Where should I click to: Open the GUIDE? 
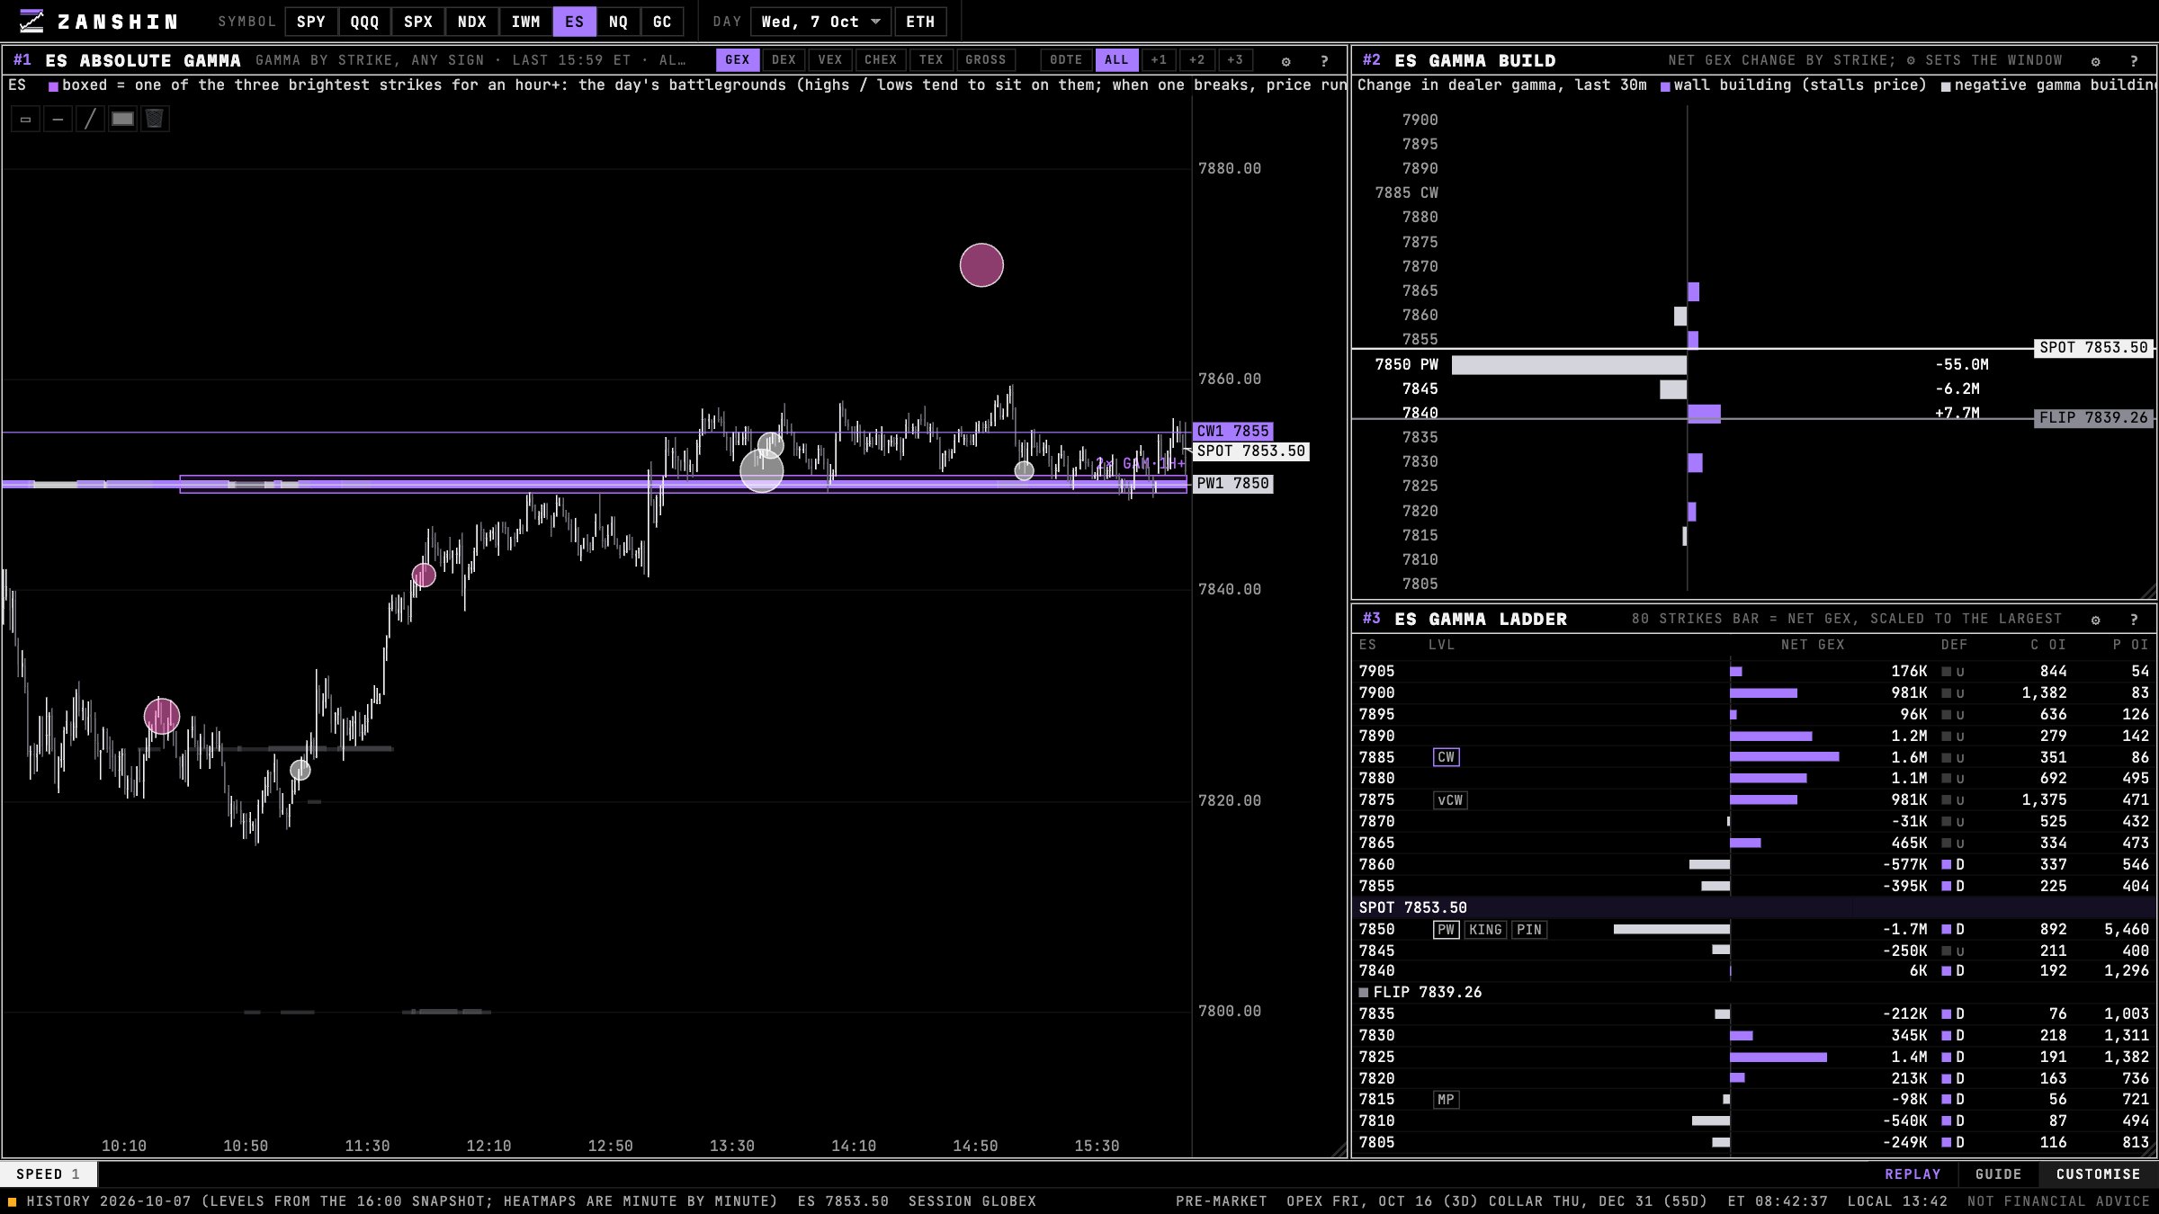(x=1998, y=1174)
